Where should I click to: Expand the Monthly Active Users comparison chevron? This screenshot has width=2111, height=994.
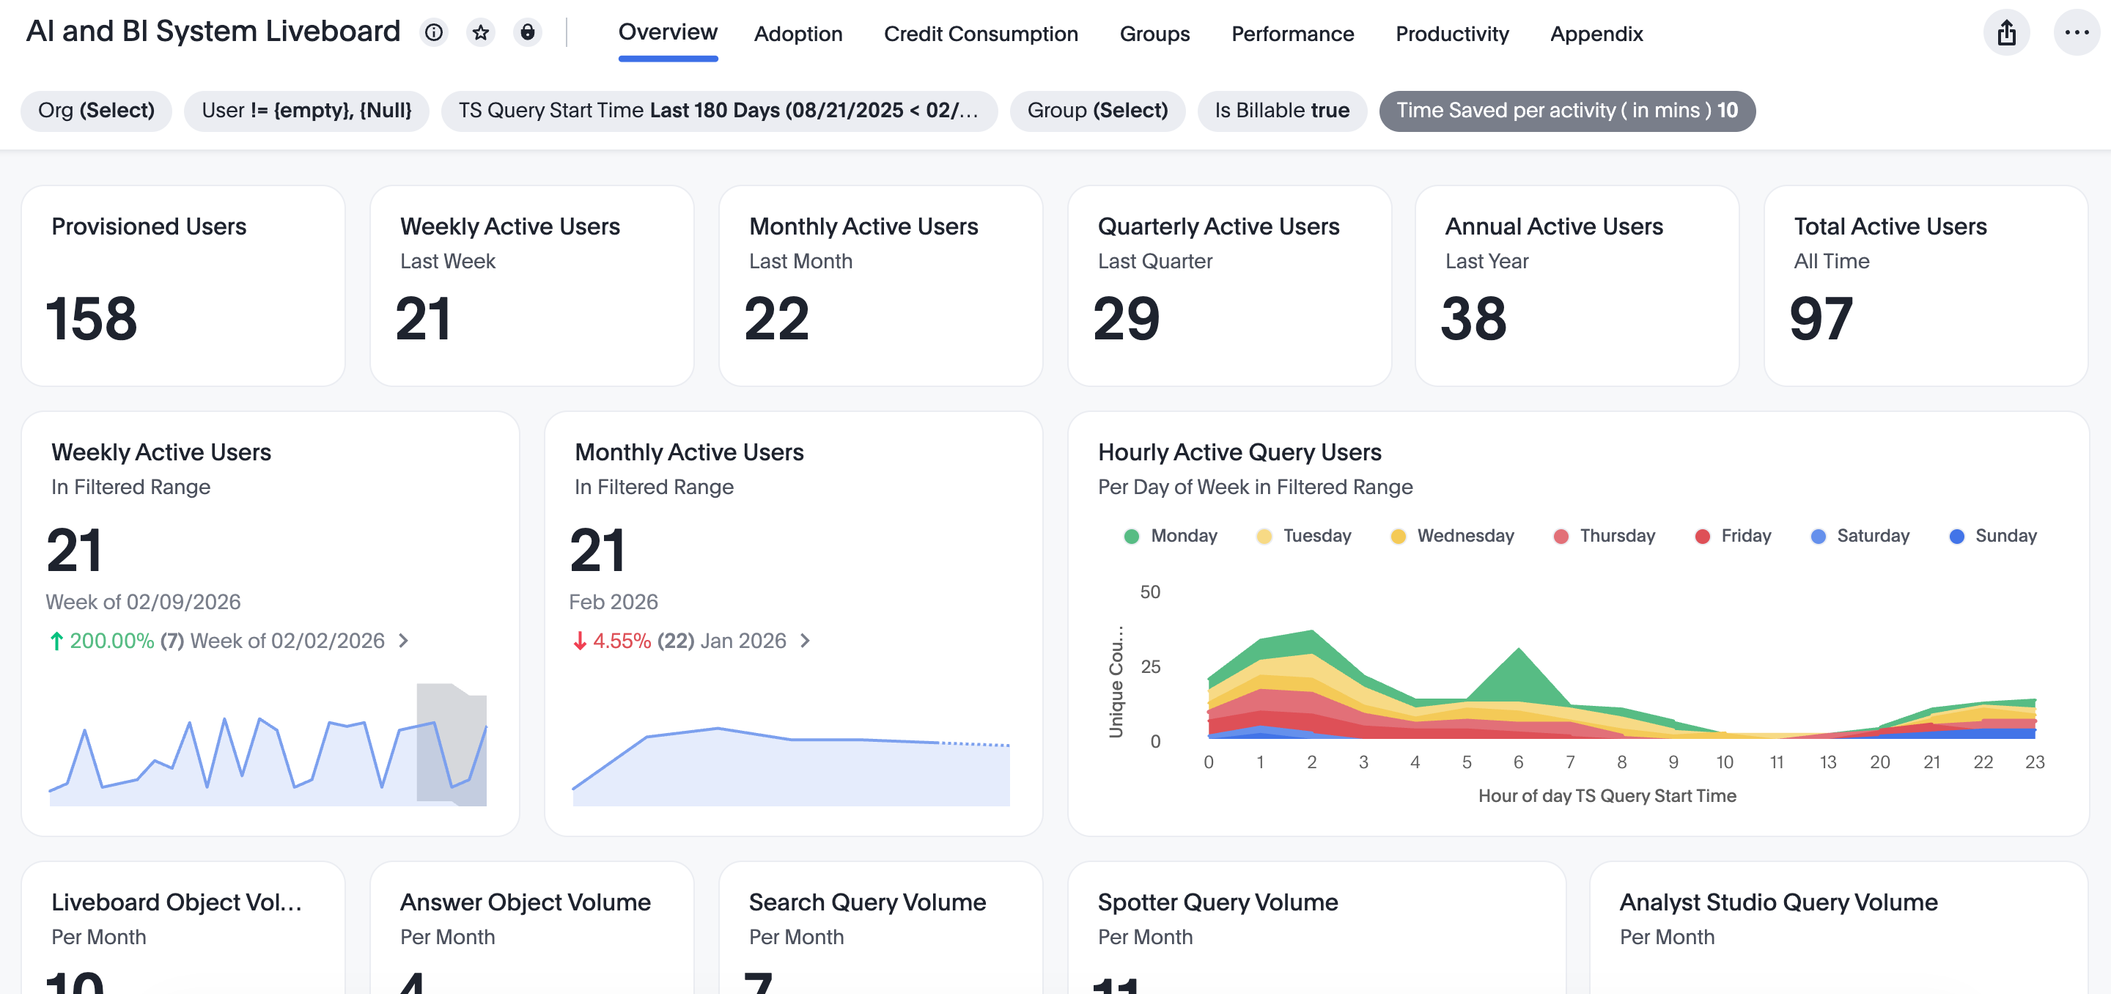(806, 641)
